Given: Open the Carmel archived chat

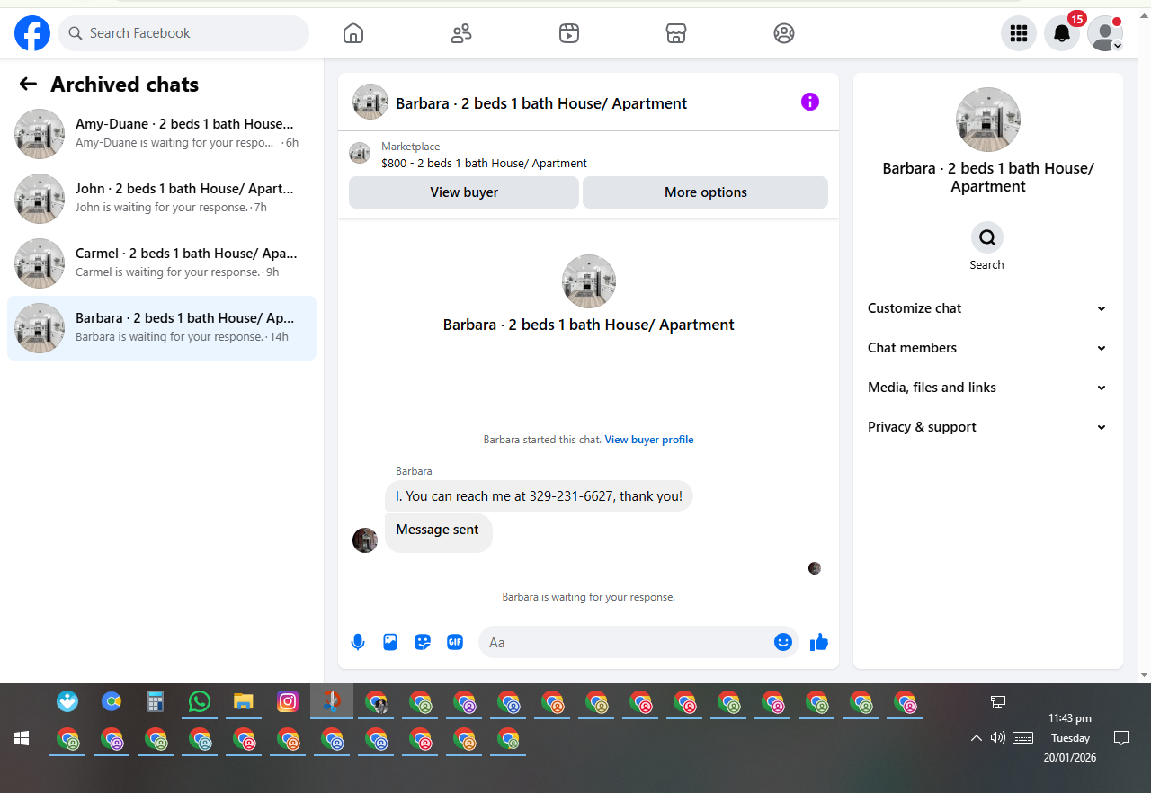Looking at the screenshot, I should coord(162,263).
